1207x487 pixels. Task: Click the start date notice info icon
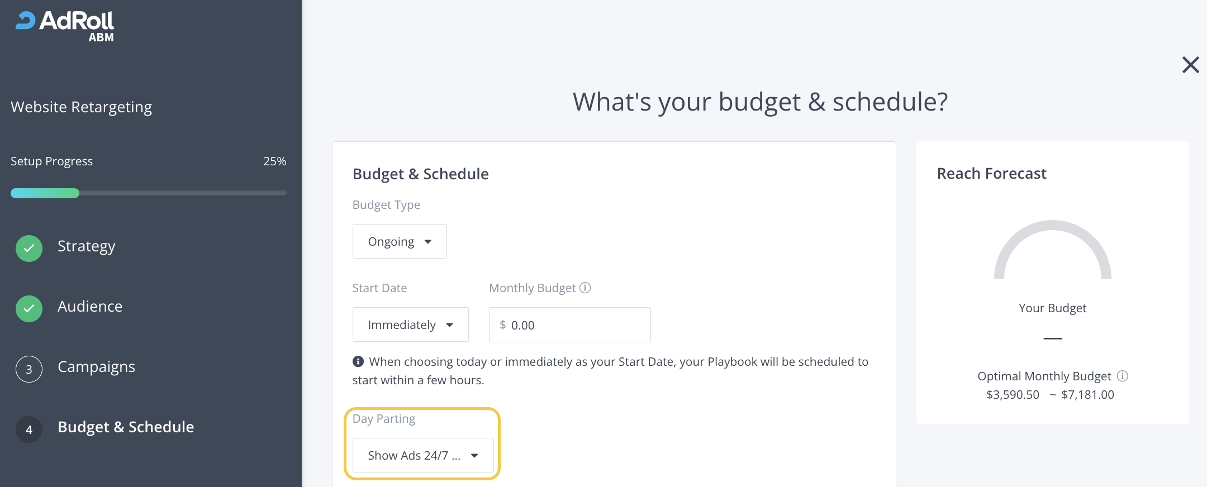[358, 361]
